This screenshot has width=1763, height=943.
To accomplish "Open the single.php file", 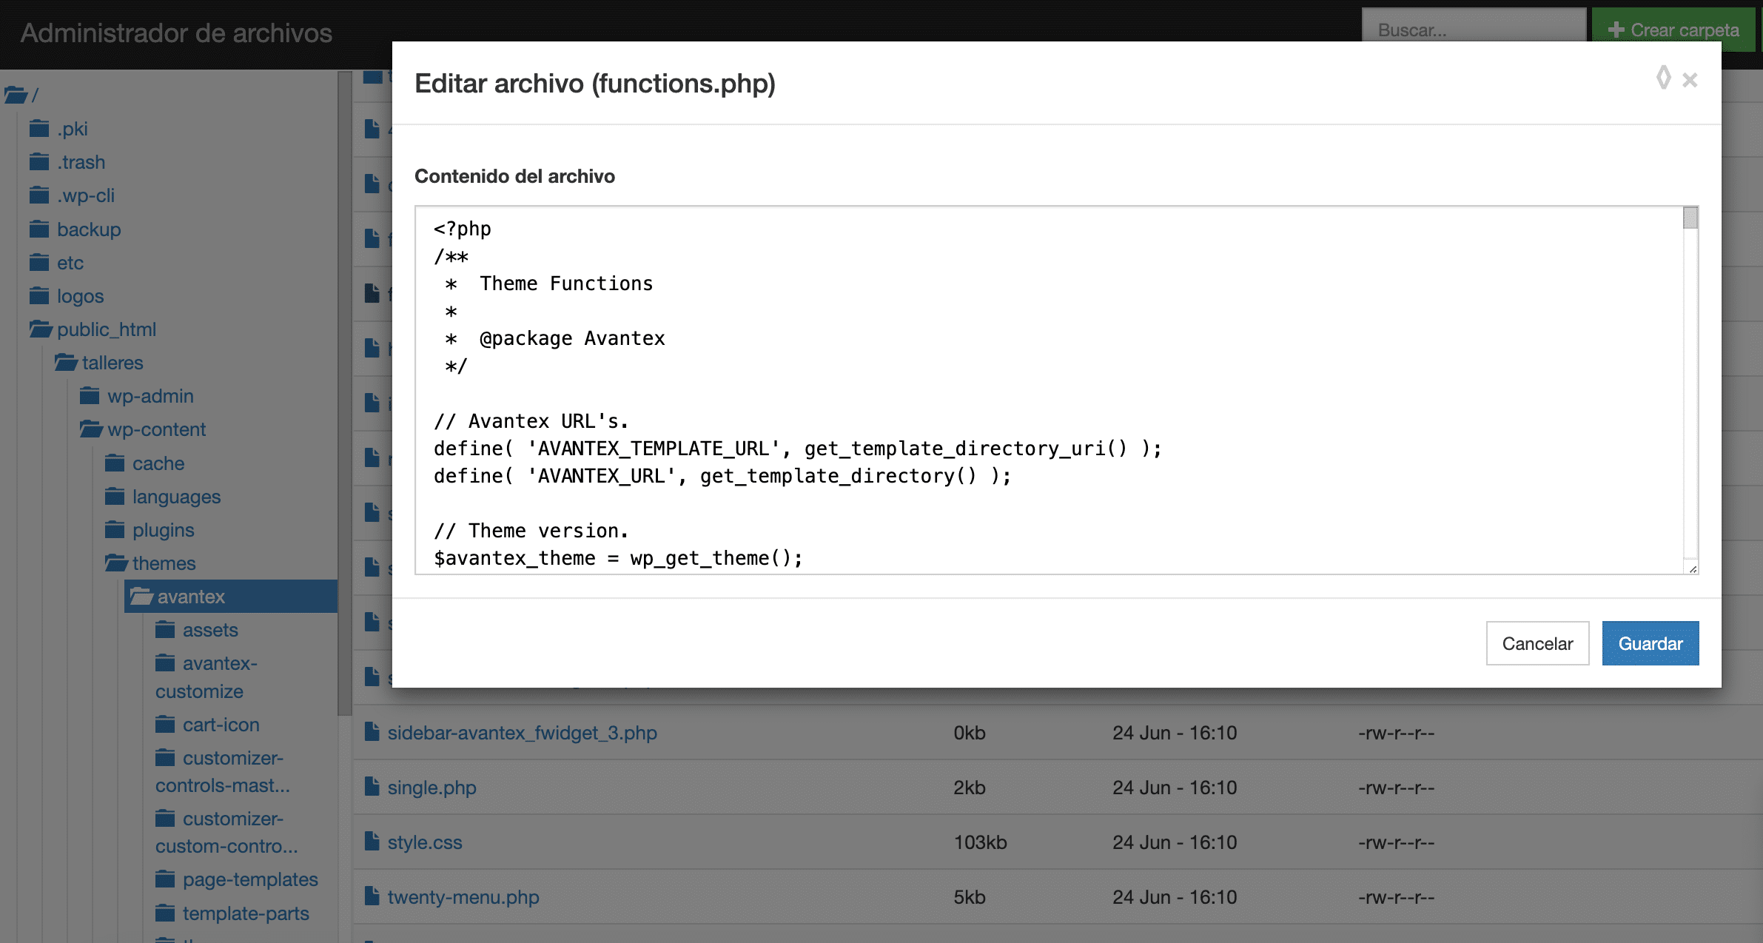I will [431, 788].
